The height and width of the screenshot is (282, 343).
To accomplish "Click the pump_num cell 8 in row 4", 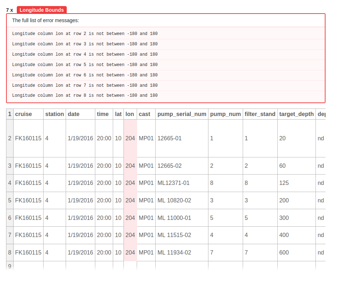I will pyautogui.click(x=225, y=183).
